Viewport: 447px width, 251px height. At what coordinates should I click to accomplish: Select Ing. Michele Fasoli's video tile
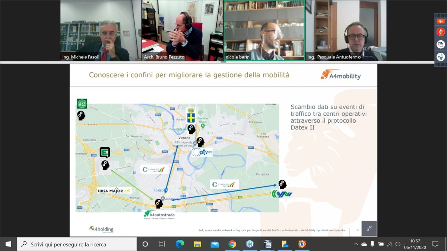[x=101, y=30]
